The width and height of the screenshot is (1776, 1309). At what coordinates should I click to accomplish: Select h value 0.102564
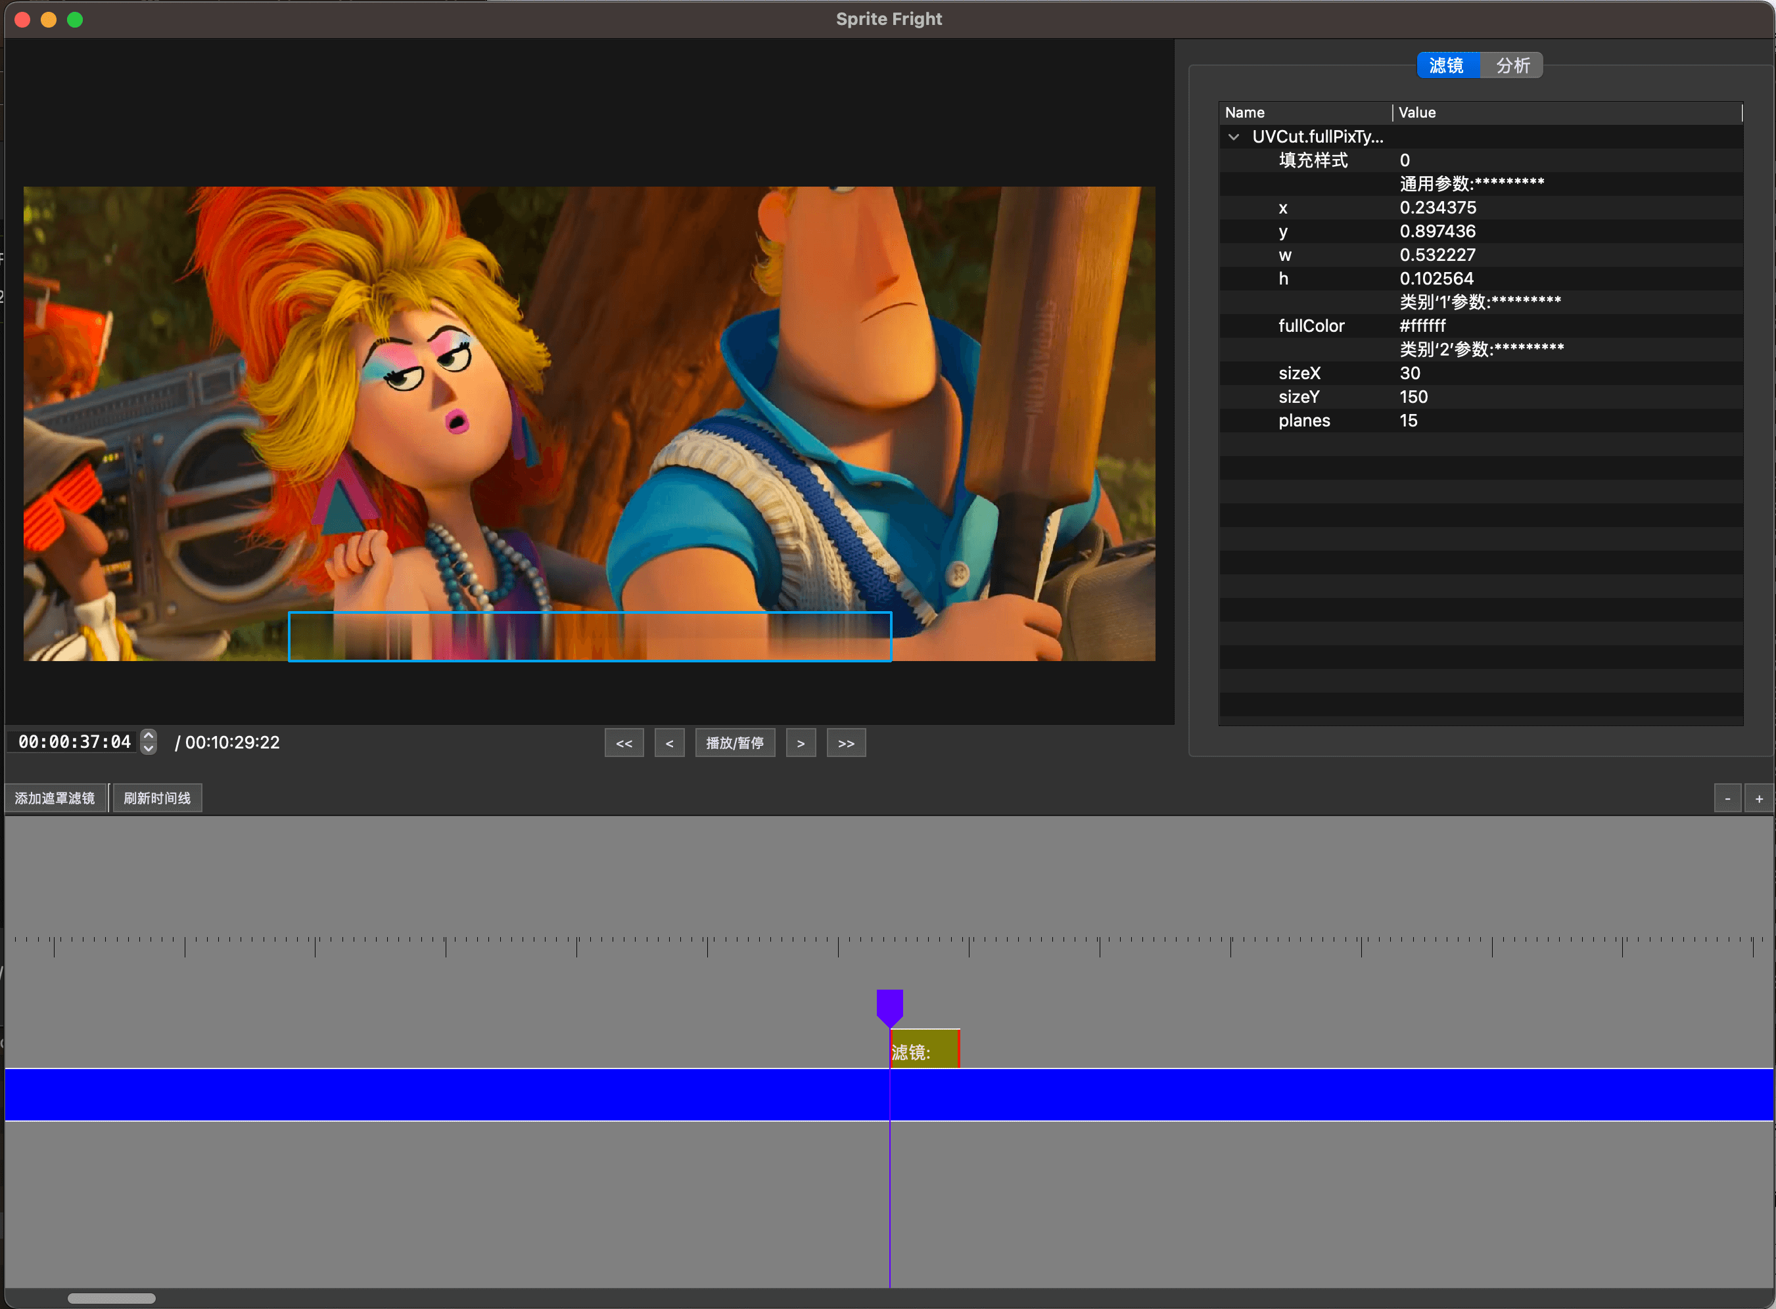coord(1436,279)
